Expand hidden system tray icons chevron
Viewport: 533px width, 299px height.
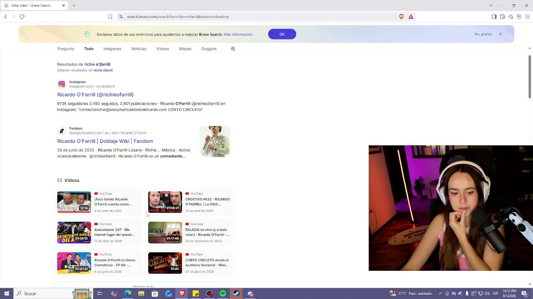click(441, 294)
